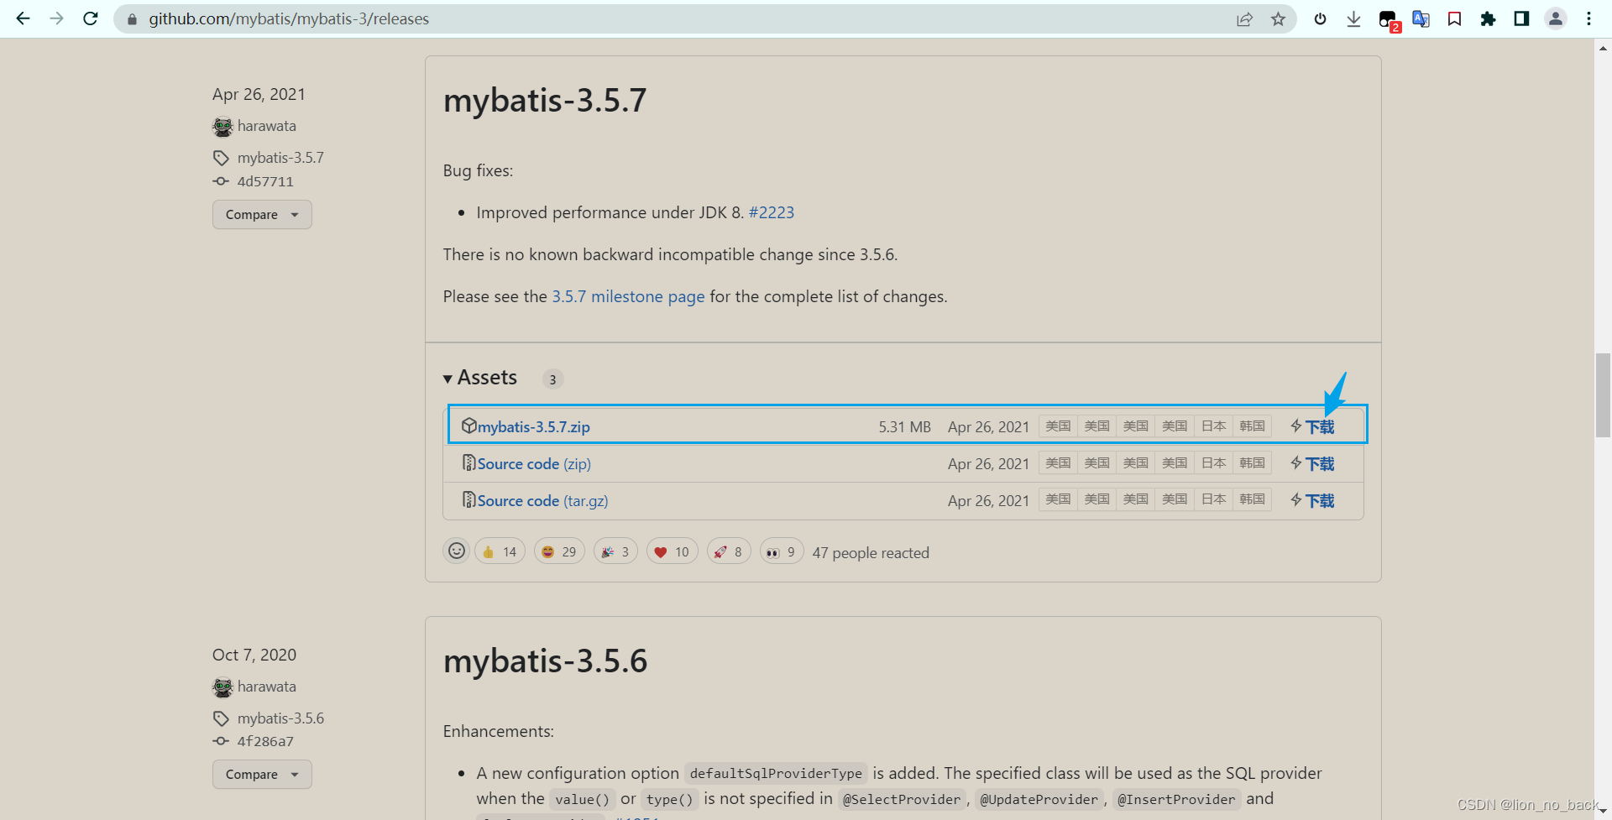Toggle the heart reaction (10)

[672, 551]
